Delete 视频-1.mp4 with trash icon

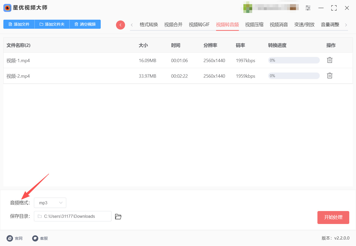tap(330, 60)
